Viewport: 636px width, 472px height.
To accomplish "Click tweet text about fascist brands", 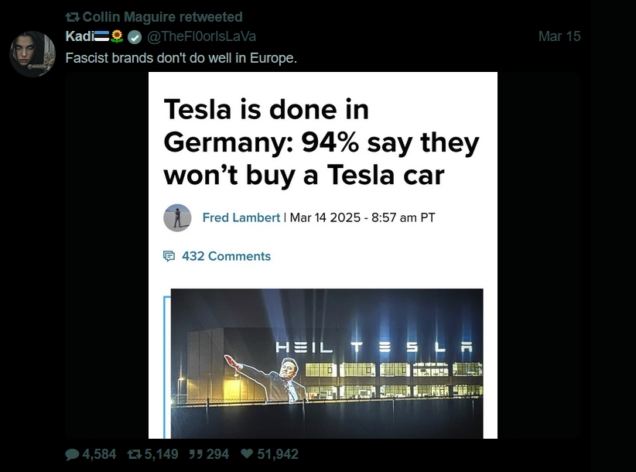I will coord(181,58).
